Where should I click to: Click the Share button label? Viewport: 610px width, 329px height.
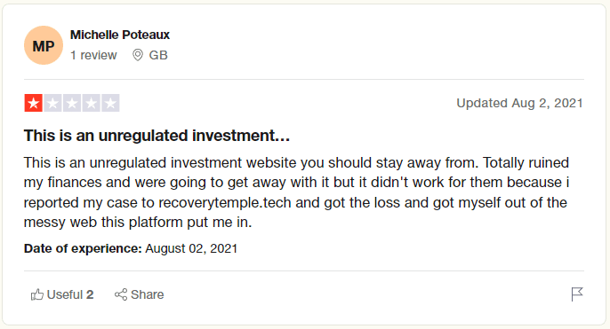tap(147, 294)
